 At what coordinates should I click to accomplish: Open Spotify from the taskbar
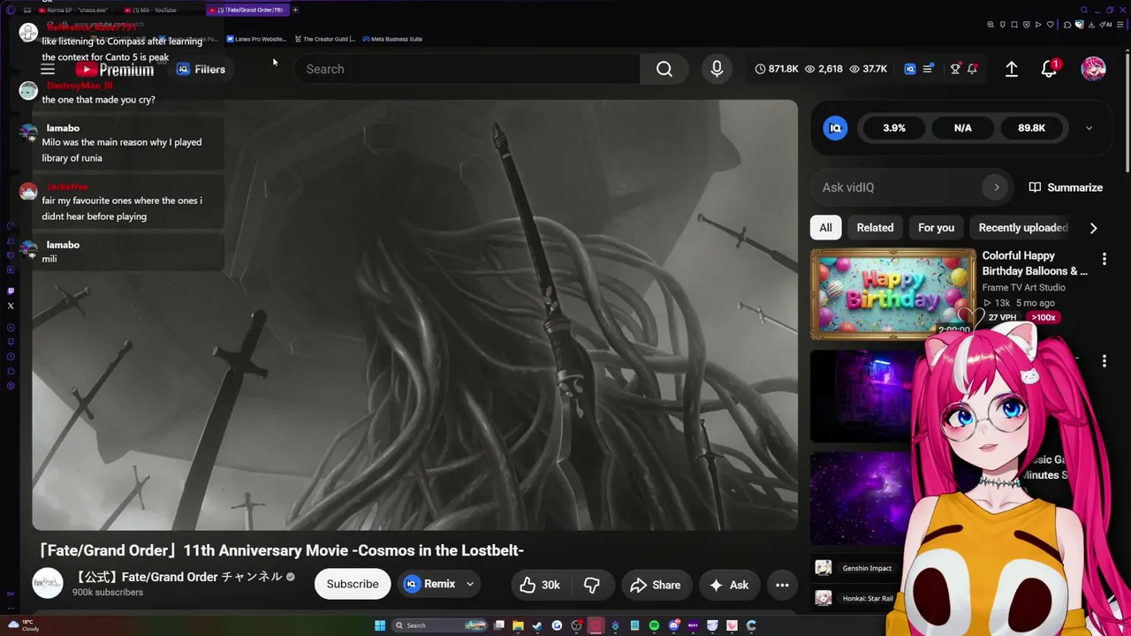click(654, 625)
